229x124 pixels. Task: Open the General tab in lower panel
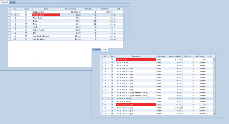click(96, 50)
